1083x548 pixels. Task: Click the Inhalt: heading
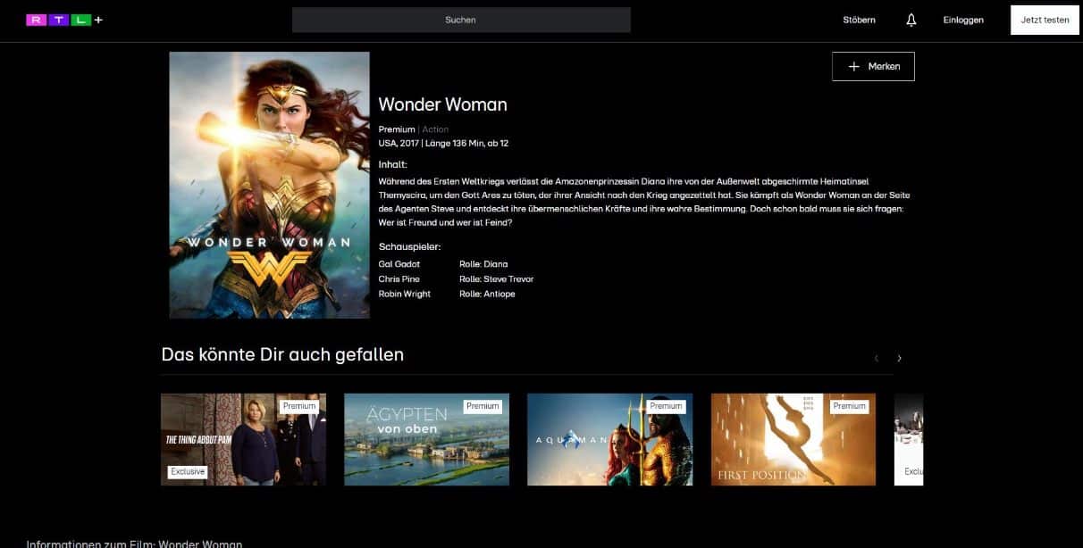click(393, 165)
